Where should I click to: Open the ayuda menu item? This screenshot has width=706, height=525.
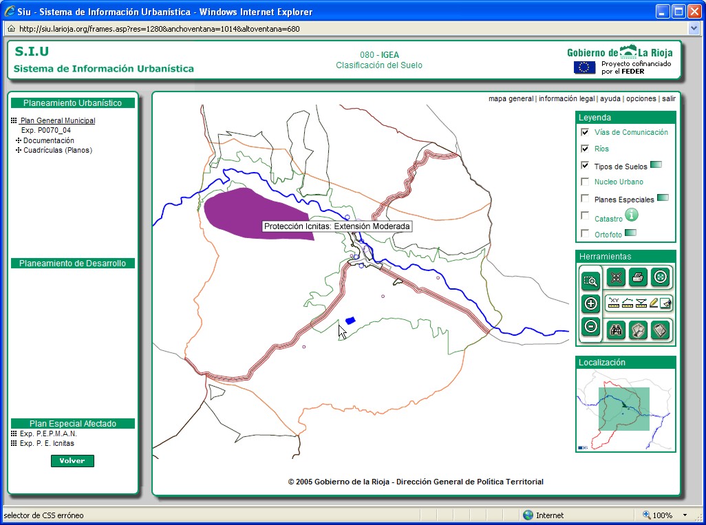click(610, 98)
